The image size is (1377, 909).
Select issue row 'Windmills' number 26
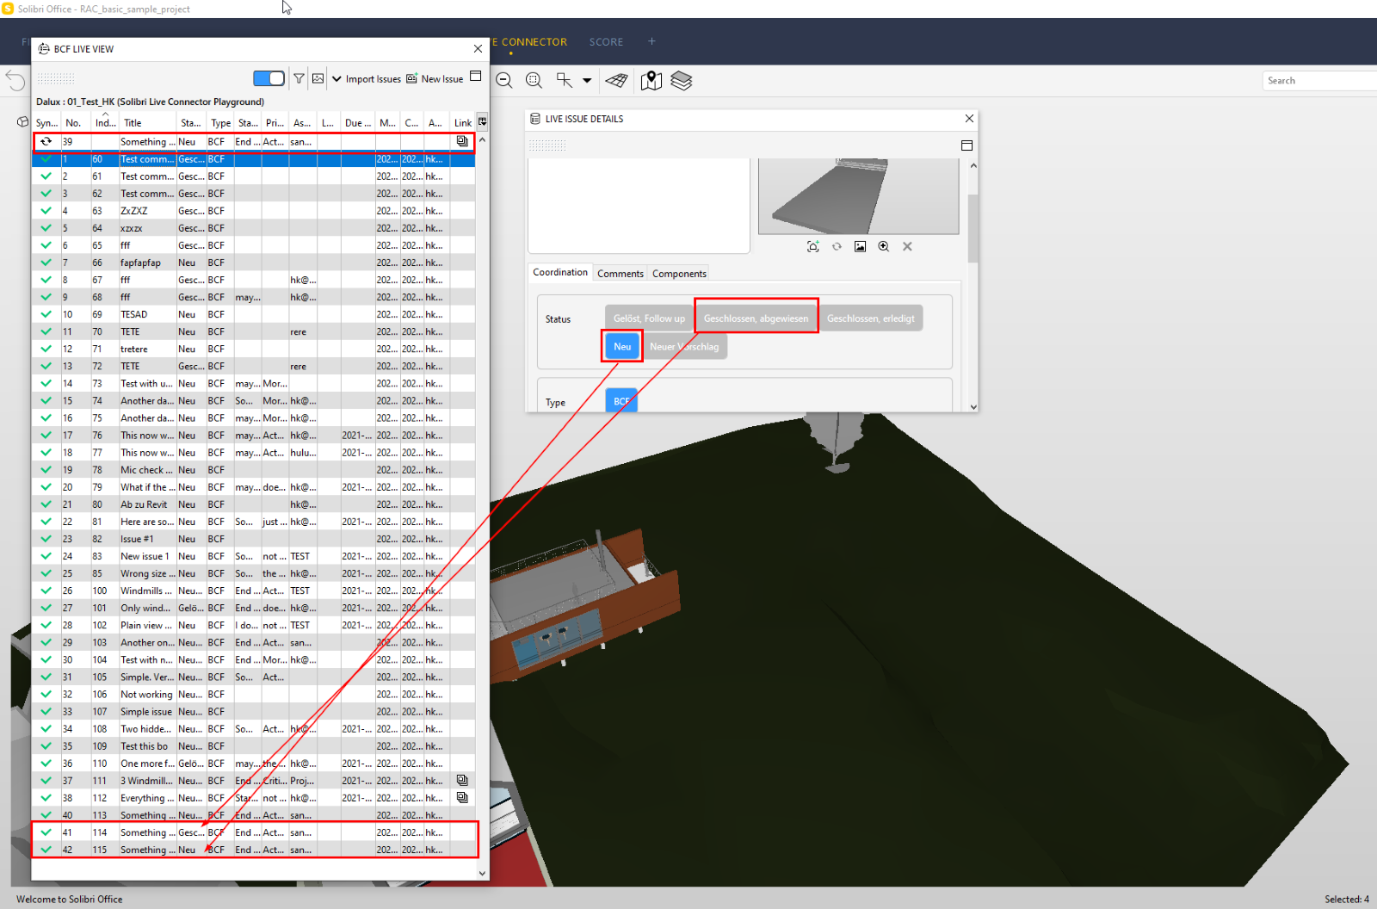254,591
